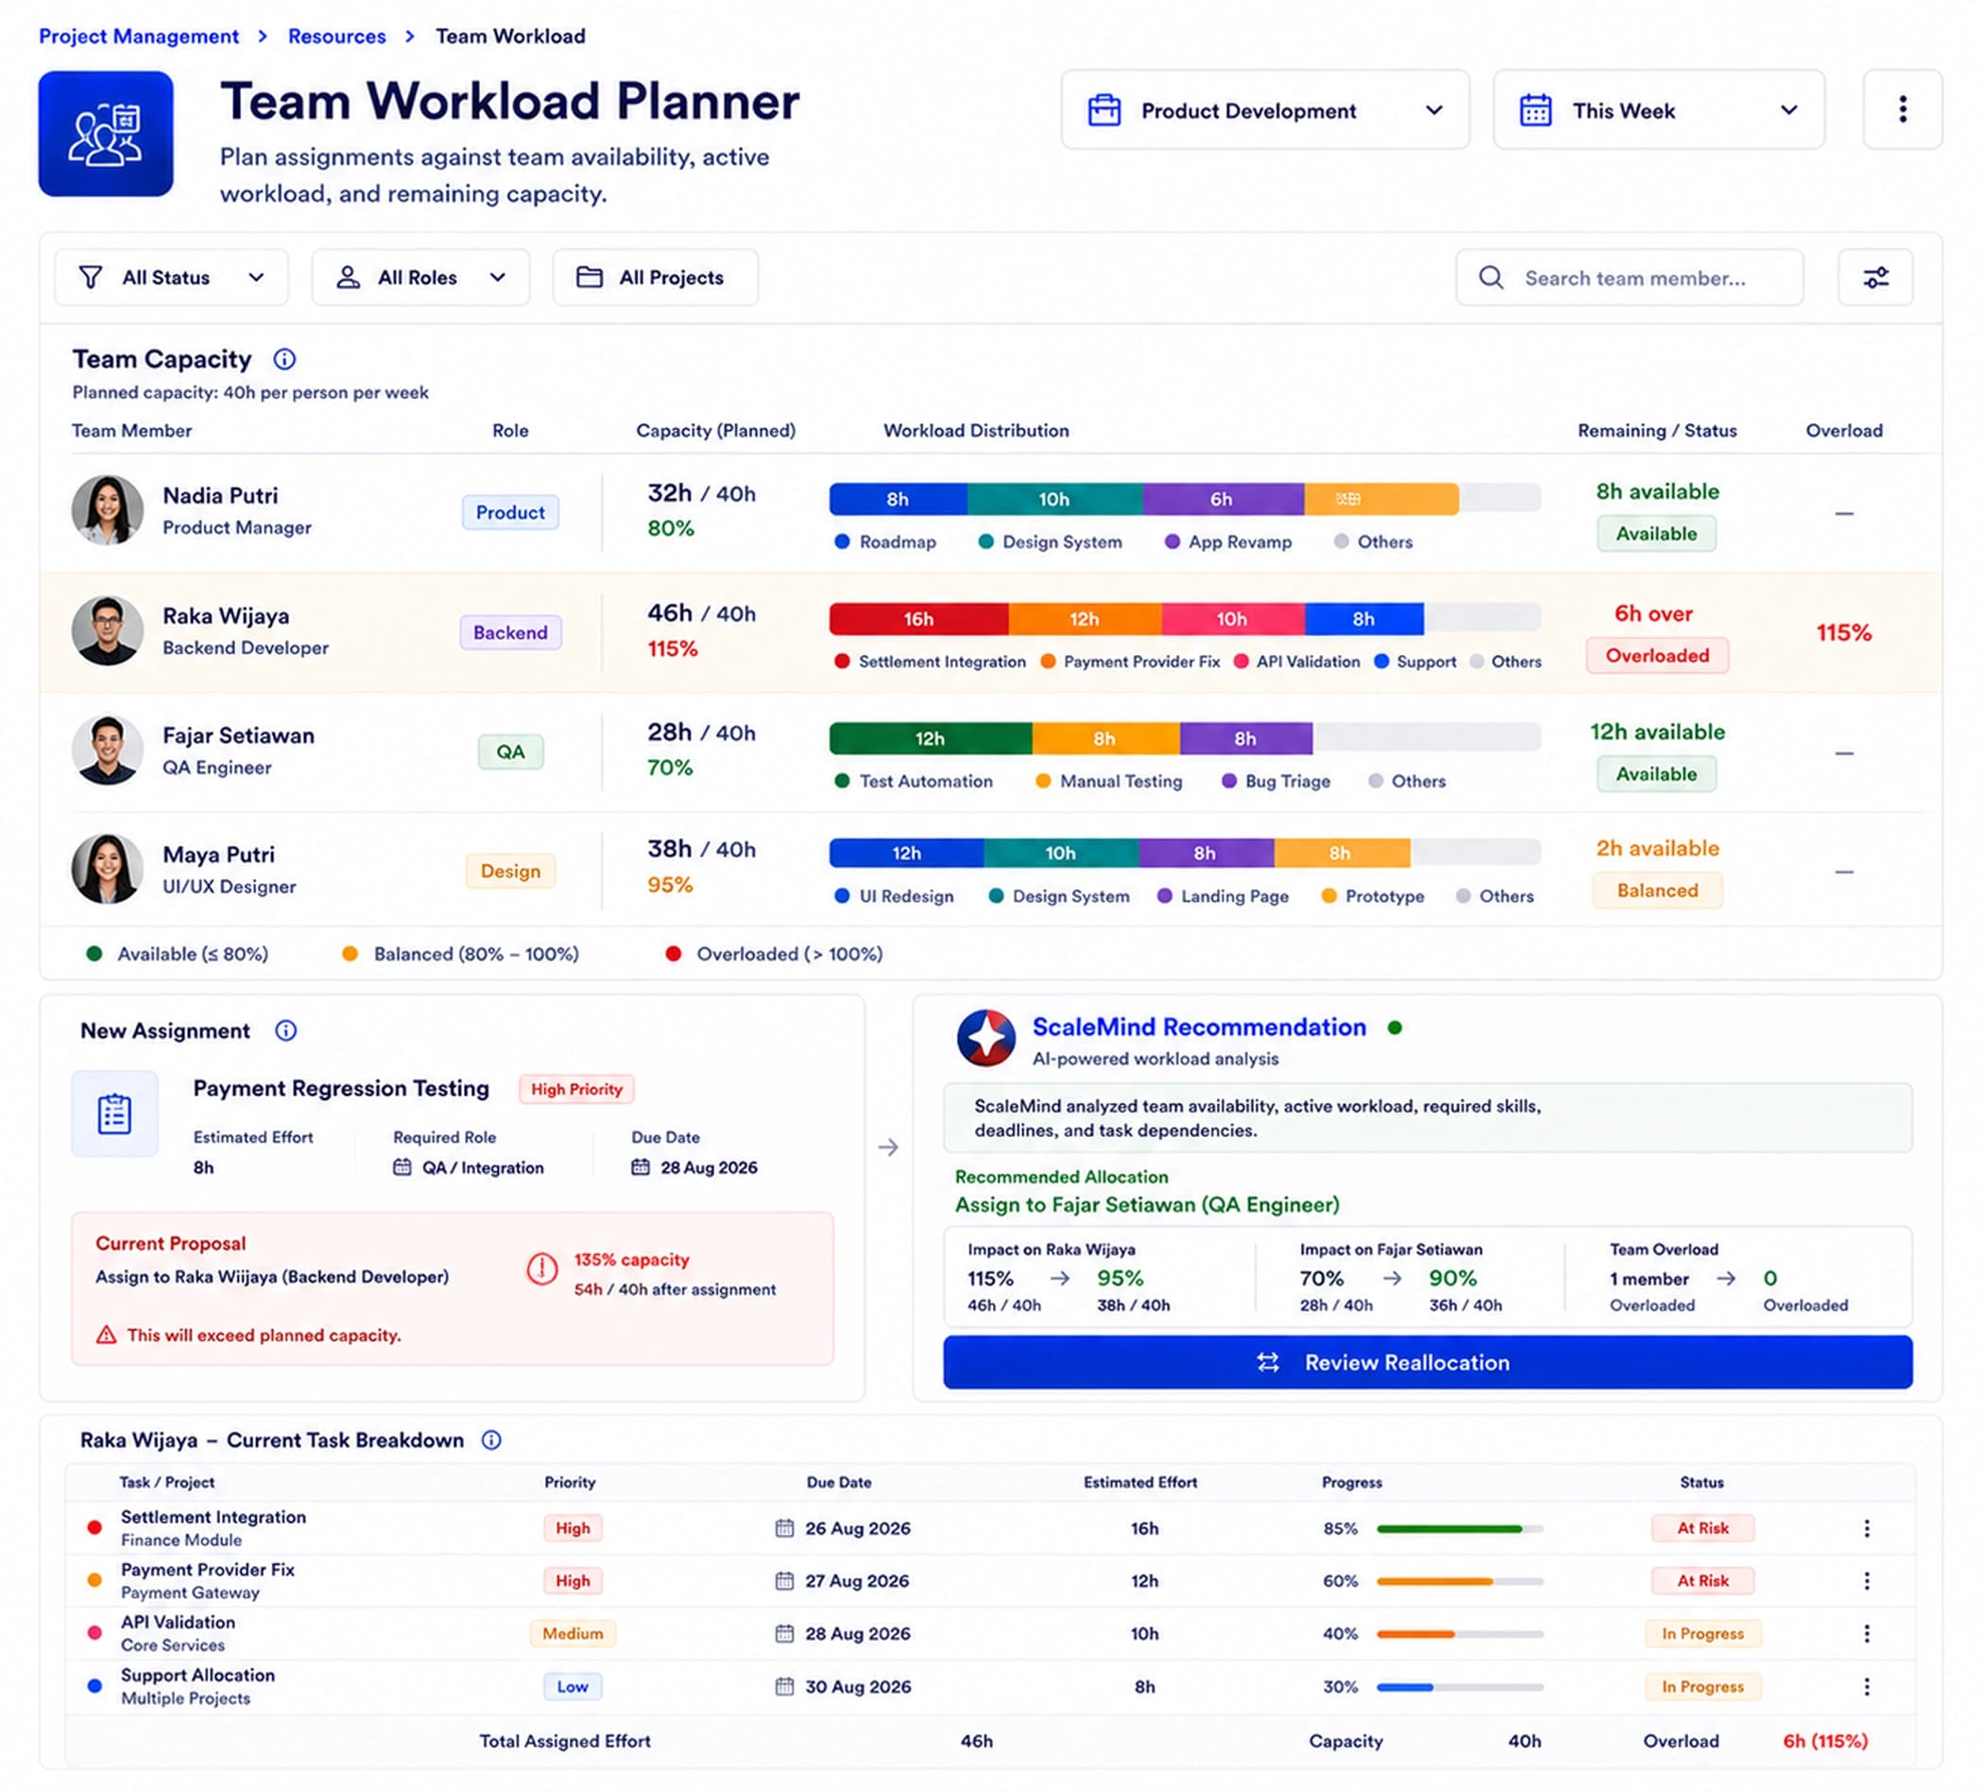The width and height of the screenshot is (1984, 1792).
Task: Click the Current Task Breakdown info icon
Action: (x=491, y=1440)
